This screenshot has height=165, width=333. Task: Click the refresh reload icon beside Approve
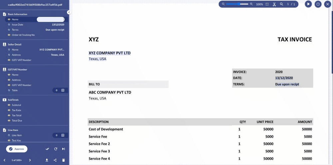coord(56,149)
